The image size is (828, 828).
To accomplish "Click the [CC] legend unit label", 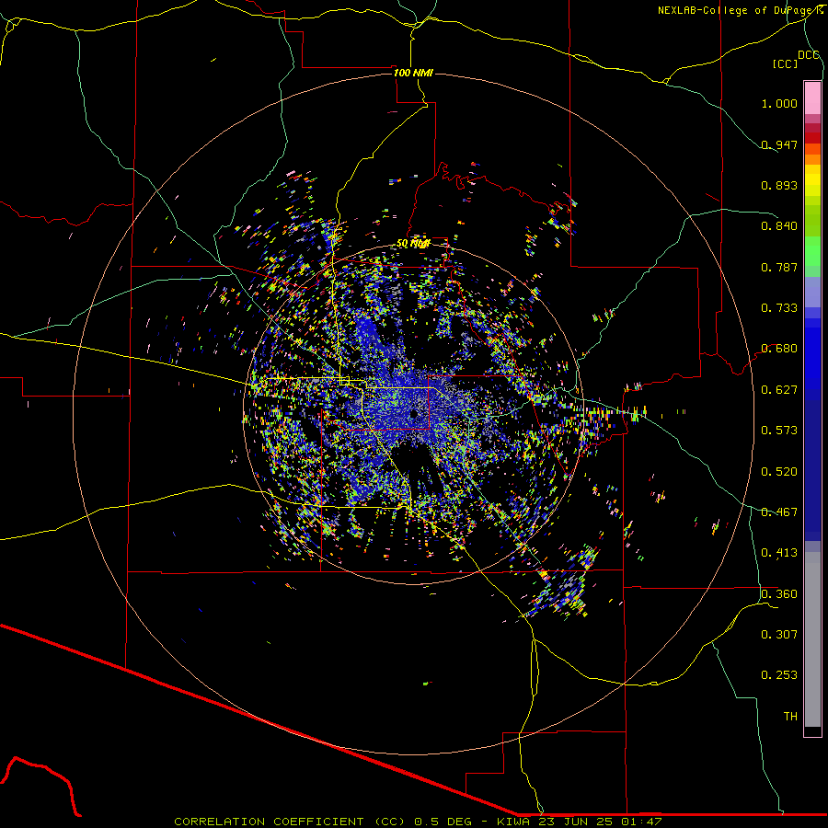I will pyautogui.click(x=786, y=63).
